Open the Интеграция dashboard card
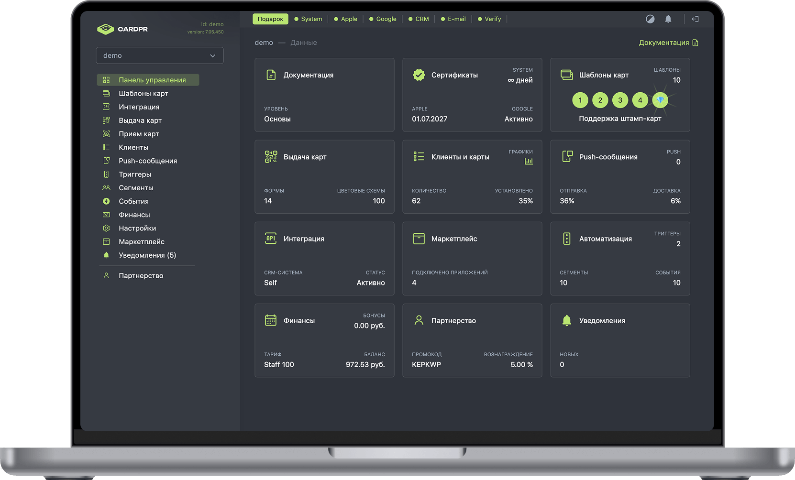The image size is (795, 480). 325,259
